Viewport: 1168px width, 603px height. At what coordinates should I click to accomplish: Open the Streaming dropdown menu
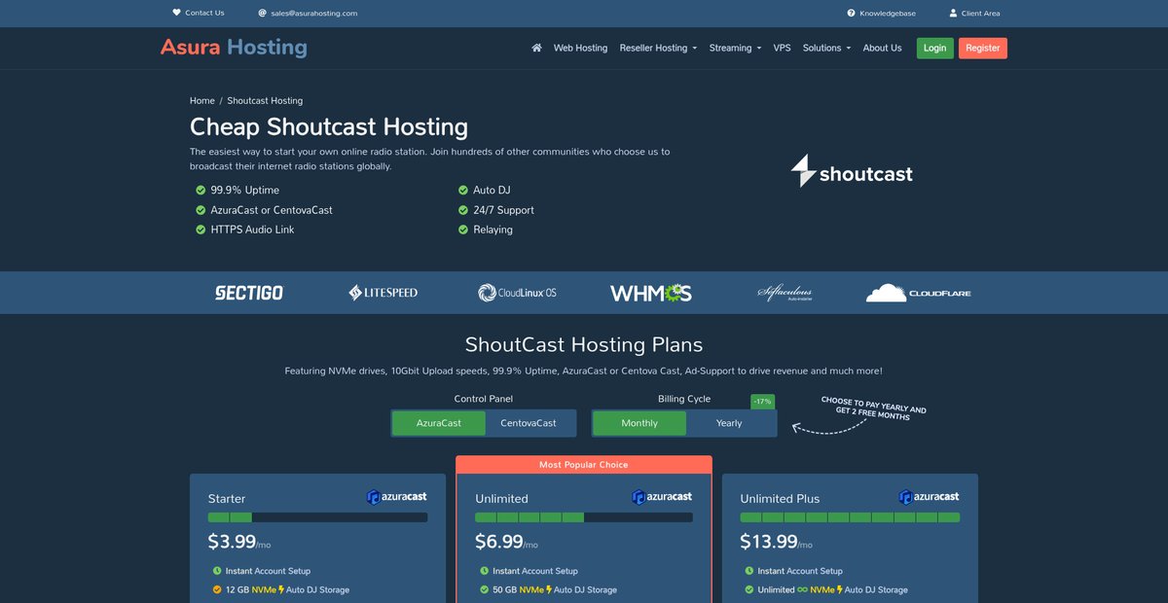(735, 48)
